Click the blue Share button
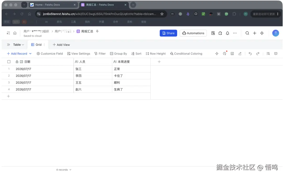Viewport: 283px width, 176px height. pos(168,33)
